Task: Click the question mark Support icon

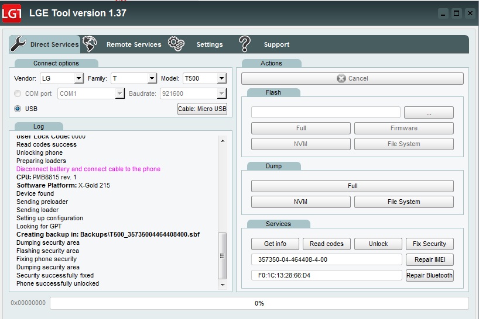Action: tap(244, 44)
